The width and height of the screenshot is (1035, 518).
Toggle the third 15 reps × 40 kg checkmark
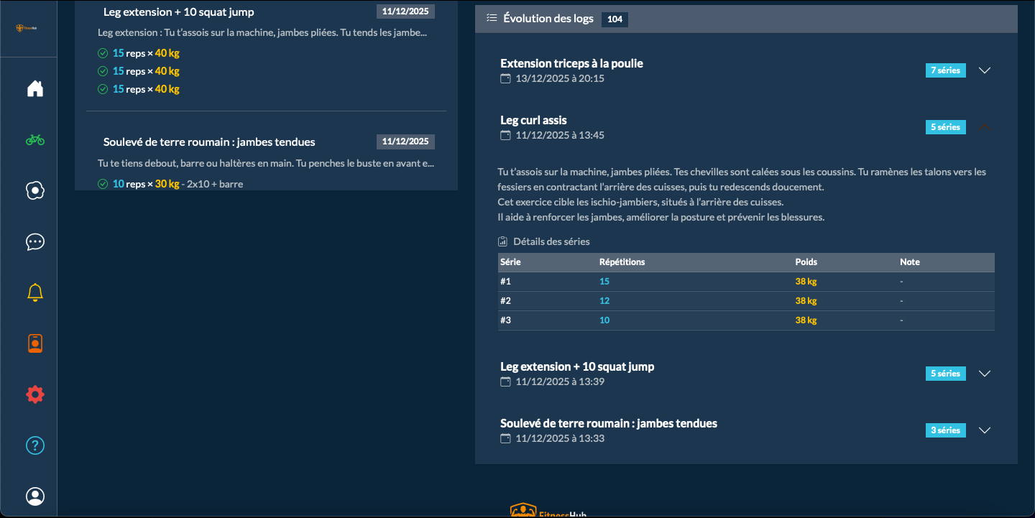coord(102,88)
